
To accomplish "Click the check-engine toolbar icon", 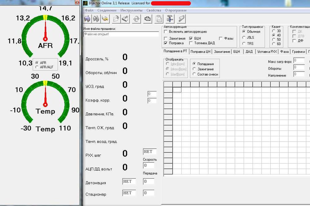I will pos(148,19).
